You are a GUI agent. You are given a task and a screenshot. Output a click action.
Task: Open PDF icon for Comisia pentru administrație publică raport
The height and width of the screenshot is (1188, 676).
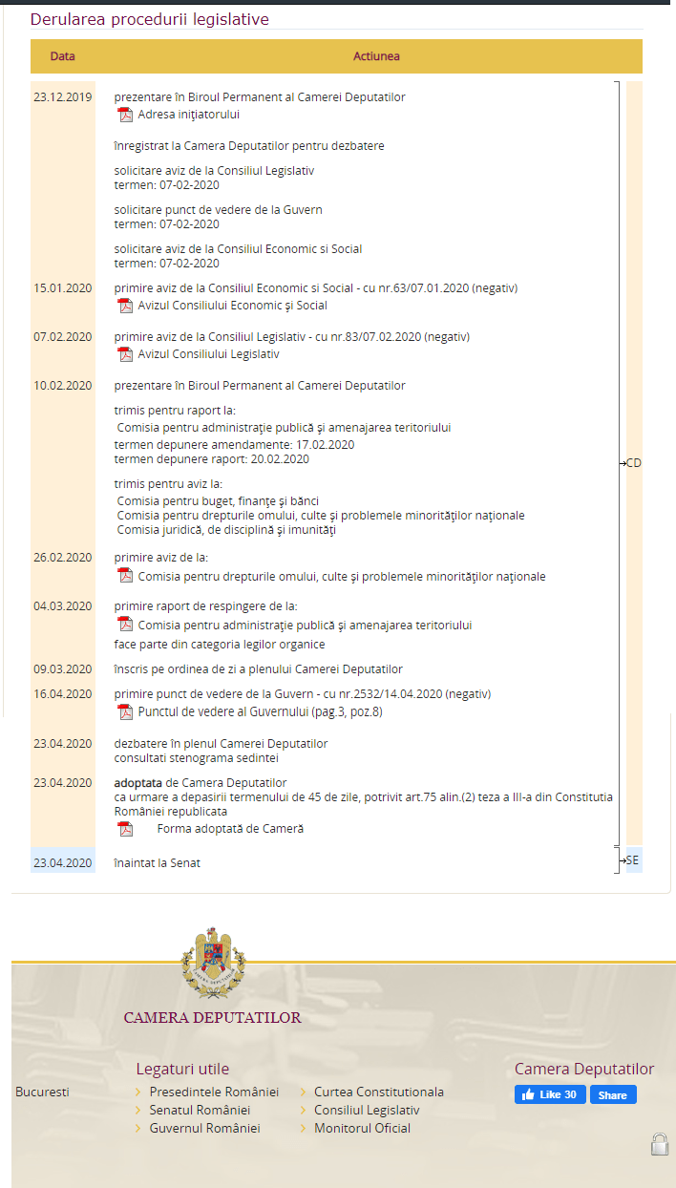(125, 625)
